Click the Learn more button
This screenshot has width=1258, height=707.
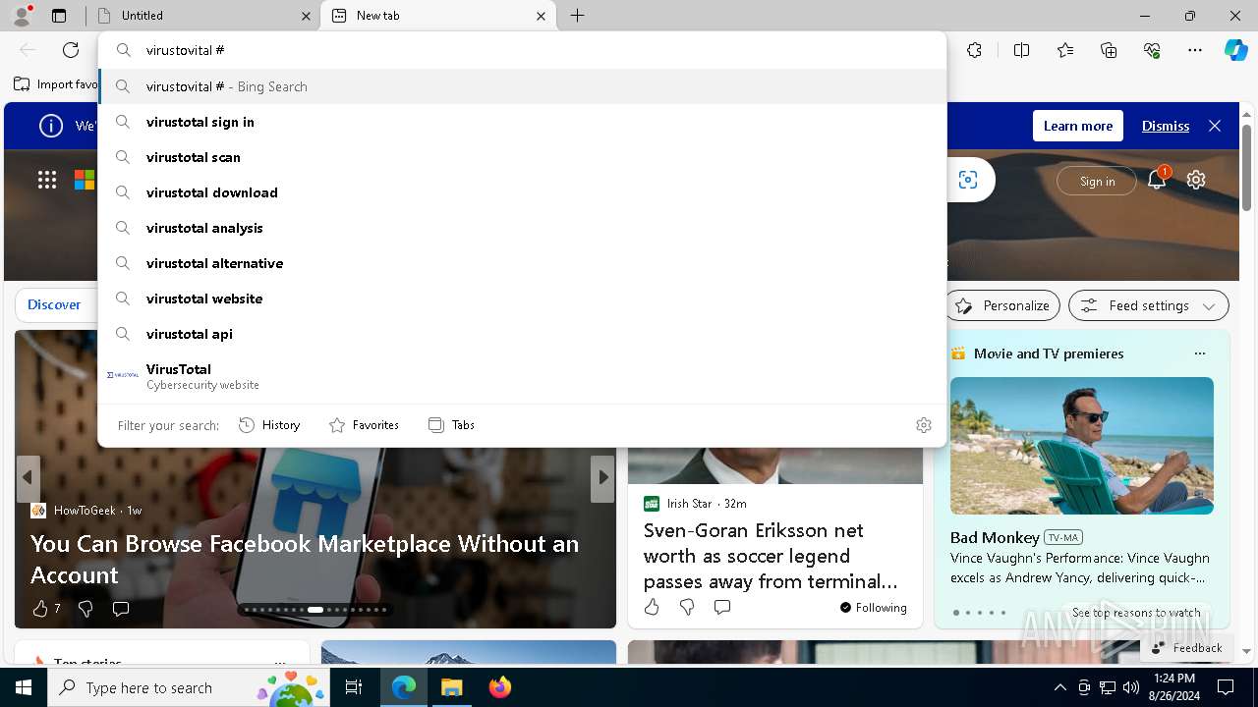[x=1078, y=126]
